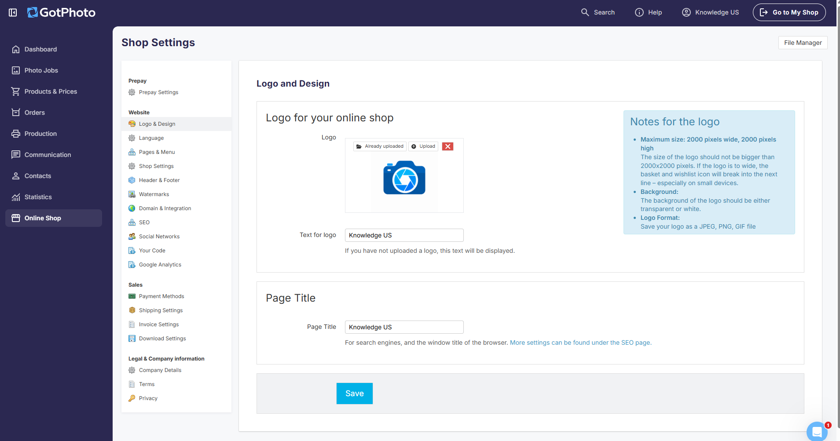Click the Knowledge US account icon

point(686,12)
